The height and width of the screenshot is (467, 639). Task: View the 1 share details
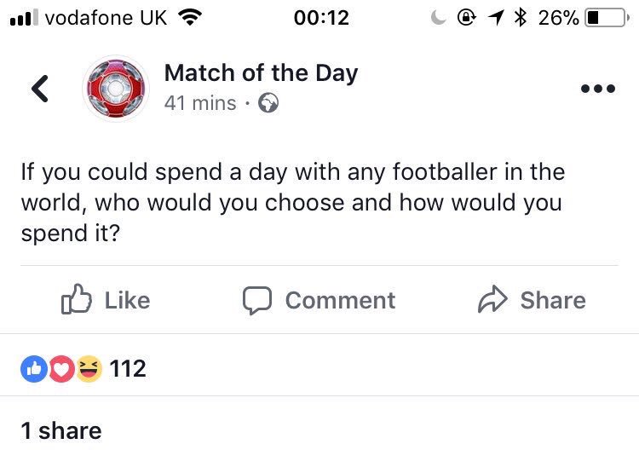(x=61, y=430)
